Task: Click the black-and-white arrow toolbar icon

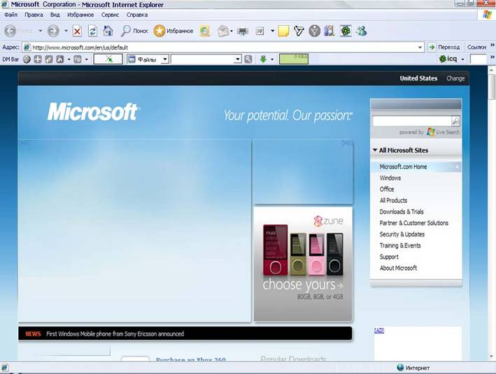Action: 299,31
